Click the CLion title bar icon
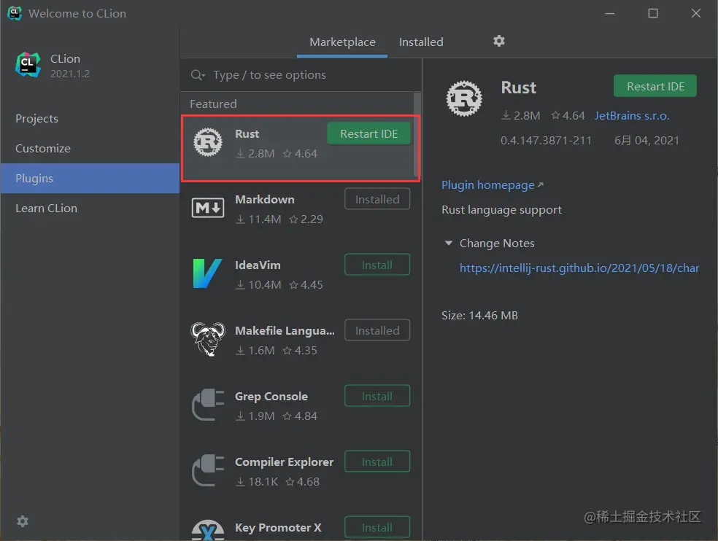 pyautogui.click(x=15, y=13)
